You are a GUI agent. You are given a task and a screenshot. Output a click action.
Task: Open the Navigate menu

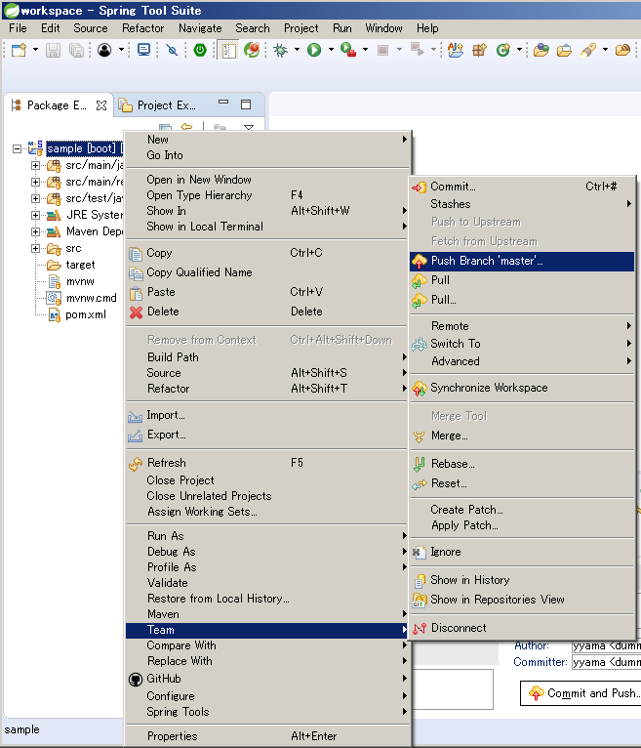pyautogui.click(x=200, y=28)
